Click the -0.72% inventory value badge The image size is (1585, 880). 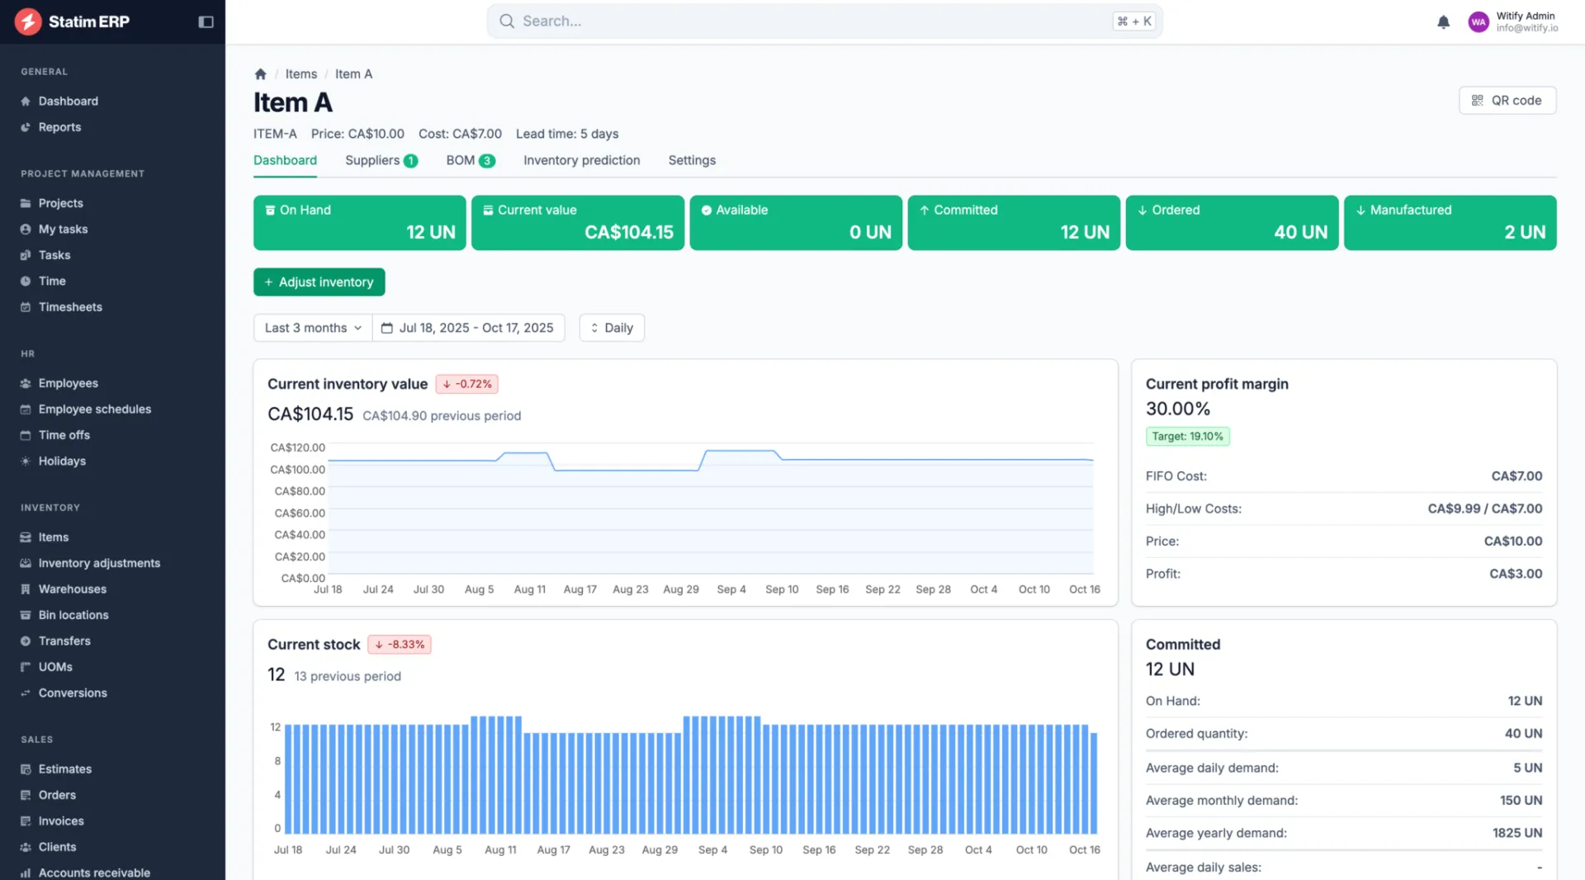(x=467, y=384)
